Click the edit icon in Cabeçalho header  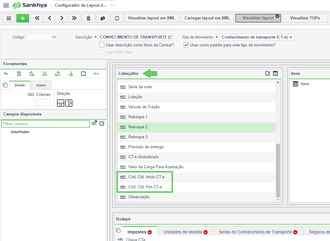(x=268, y=73)
